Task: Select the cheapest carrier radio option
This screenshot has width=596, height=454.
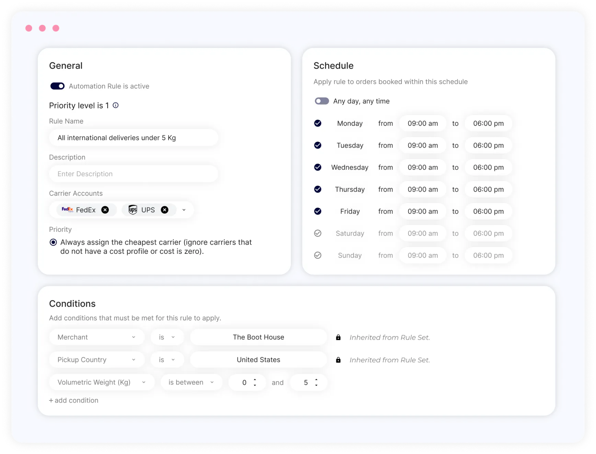Action: [x=53, y=242]
